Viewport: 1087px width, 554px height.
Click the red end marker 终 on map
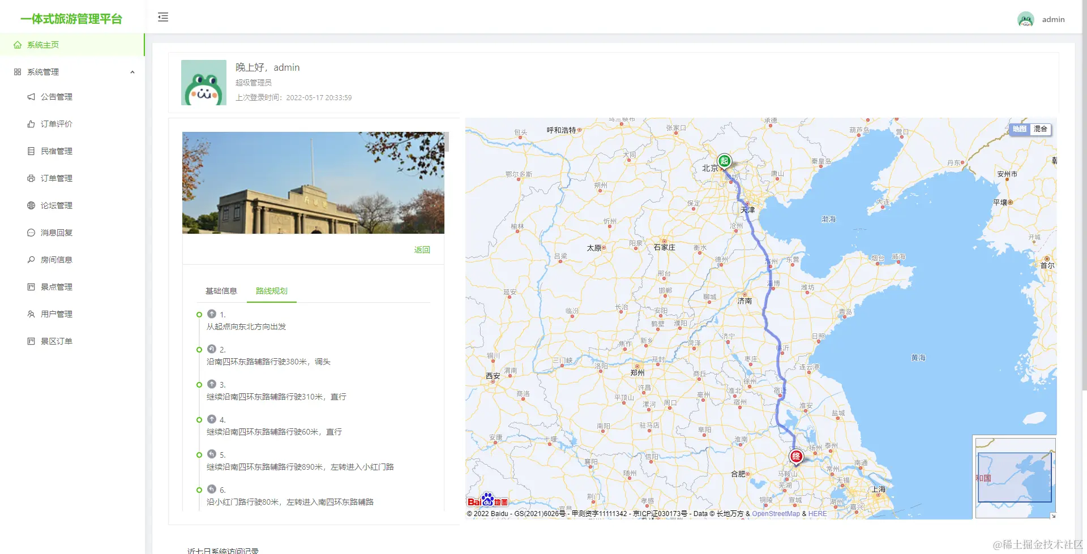point(796,457)
